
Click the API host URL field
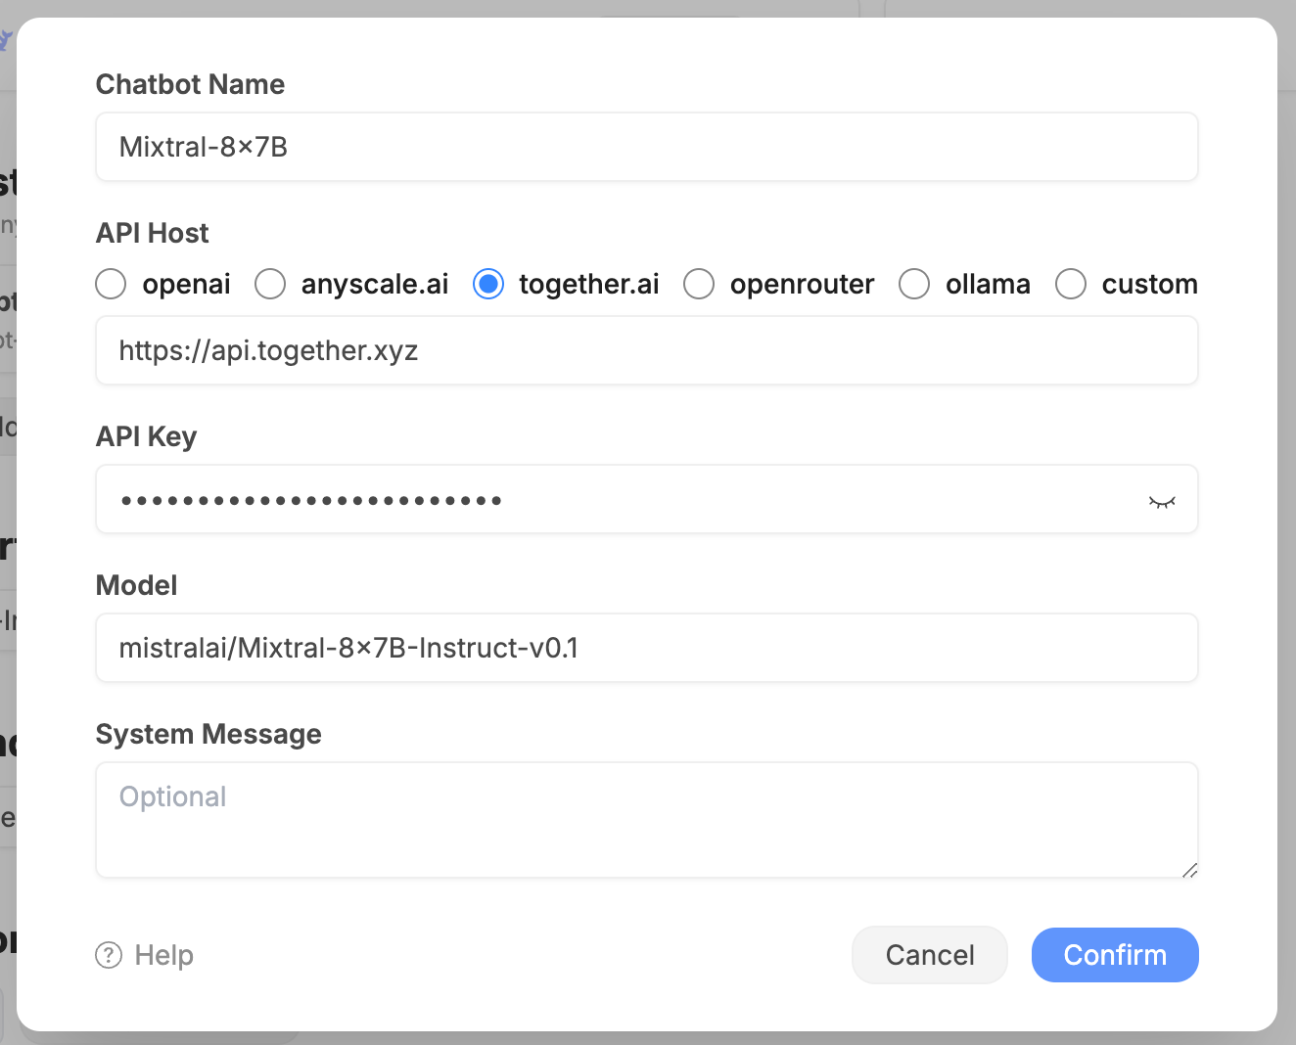(647, 350)
